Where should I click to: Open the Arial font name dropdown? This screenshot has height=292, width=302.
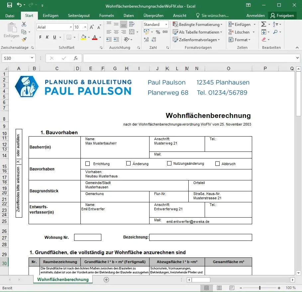tap(71, 27)
